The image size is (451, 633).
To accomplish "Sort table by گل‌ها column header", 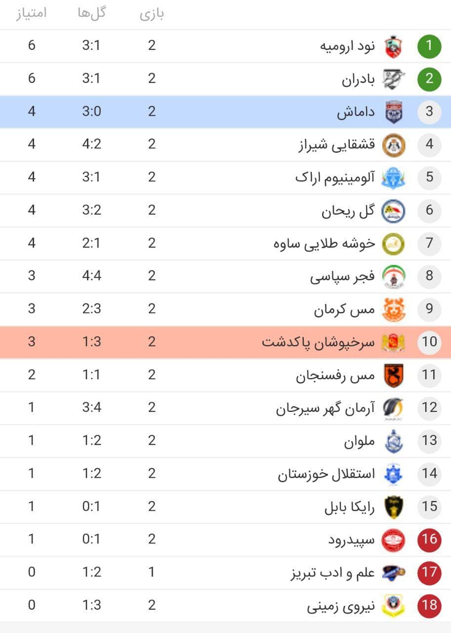I will [x=91, y=13].
